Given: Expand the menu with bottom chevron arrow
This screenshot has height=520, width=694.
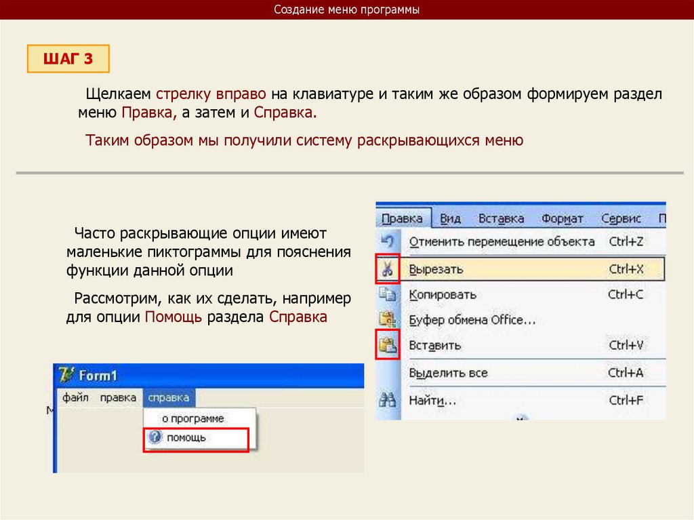Looking at the screenshot, I should (x=520, y=417).
